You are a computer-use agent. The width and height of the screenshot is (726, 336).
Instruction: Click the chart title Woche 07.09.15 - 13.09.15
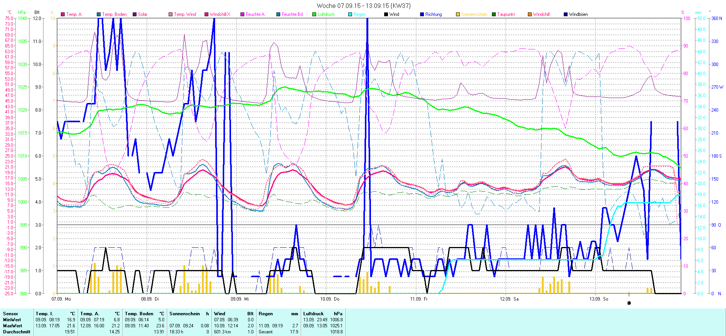363,6
